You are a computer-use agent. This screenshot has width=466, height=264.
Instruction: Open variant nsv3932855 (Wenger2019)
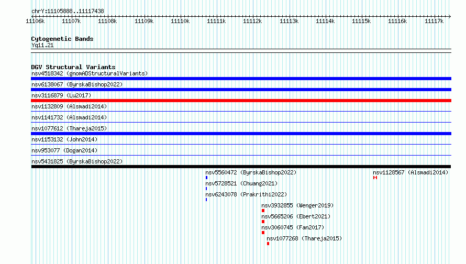[x=297, y=205]
